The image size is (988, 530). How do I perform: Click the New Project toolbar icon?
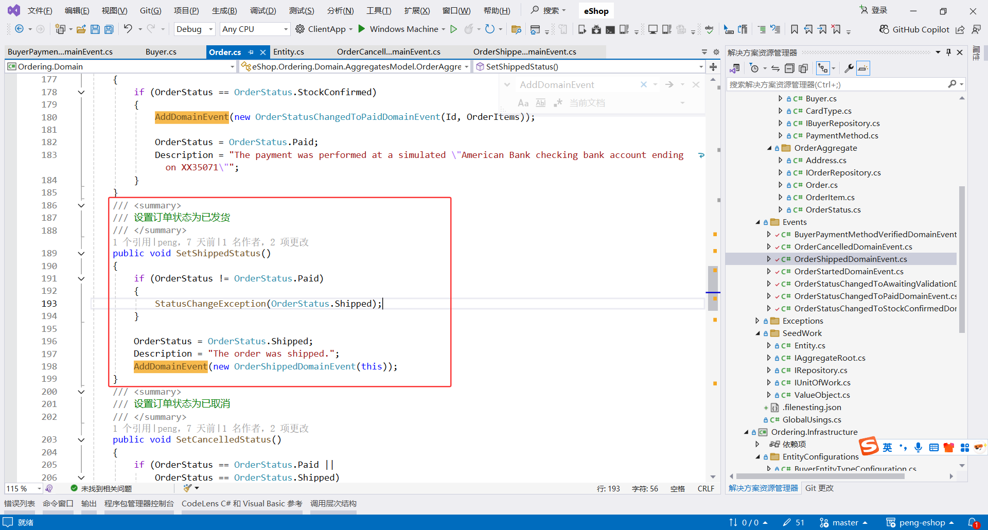(x=60, y=29)
